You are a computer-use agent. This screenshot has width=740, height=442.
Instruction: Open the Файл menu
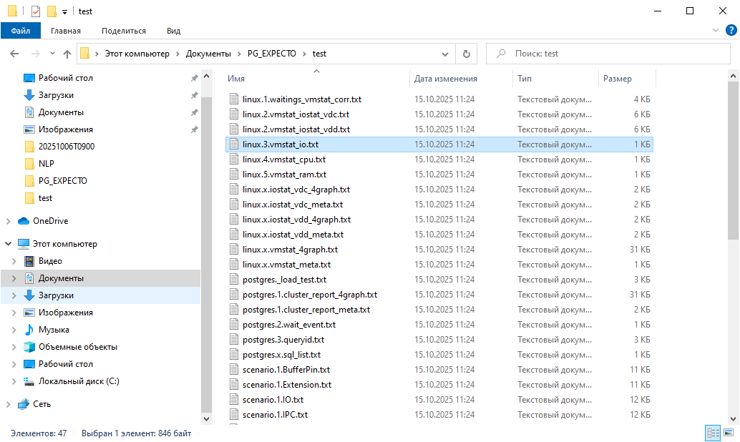click(20, 31)
